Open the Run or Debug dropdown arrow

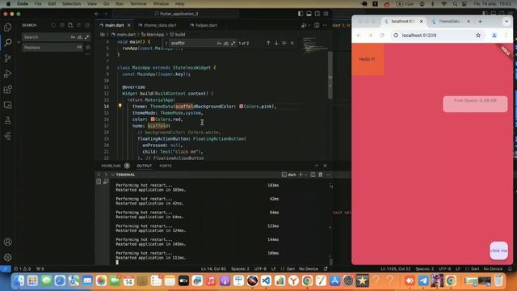click(x=309, y=25)
